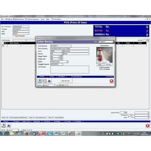Screen dimensions: 151x151
Task: Toggle the Input Otomatis checkbox
Action: (x=14, y=36)
